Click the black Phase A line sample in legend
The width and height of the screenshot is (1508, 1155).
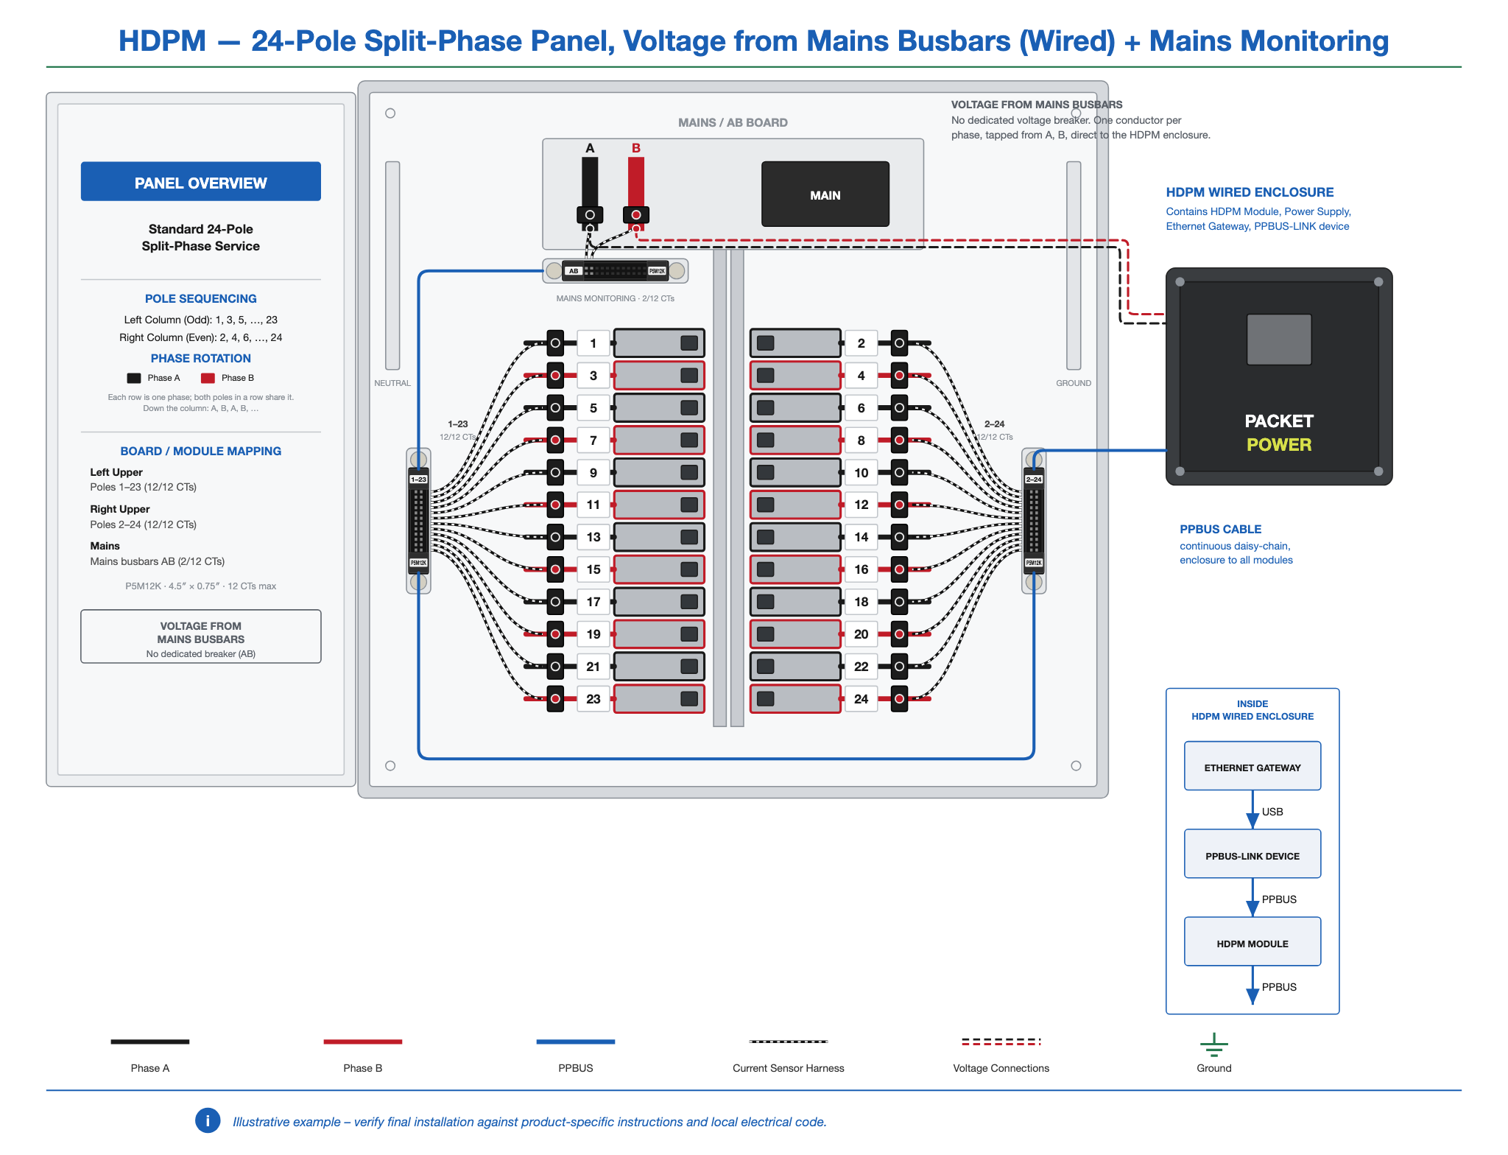(150, 1042)
